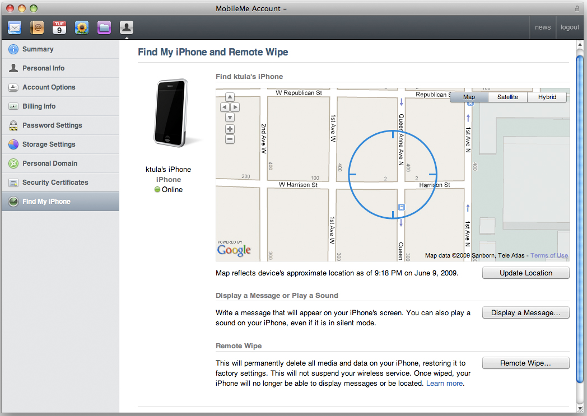The image size is (587, 416).
Task: Click the Security Certificates icon
Action: point(13,183)
